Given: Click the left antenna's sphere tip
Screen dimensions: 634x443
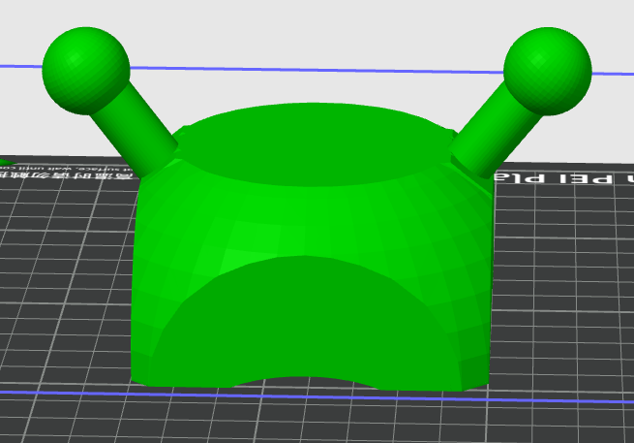Looking at the screenshot, I should [86, 71].
